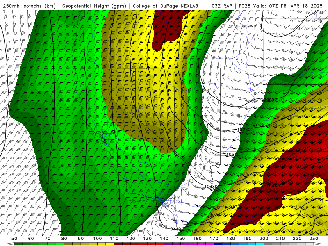Click the 90 value on the color scale
The height and width of the screenshot is (246, 328).
pyautogui.click(x=81, y=239)
